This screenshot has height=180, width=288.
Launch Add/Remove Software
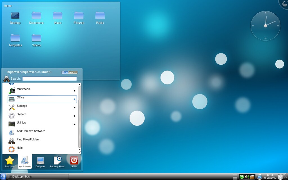(42, 133)
